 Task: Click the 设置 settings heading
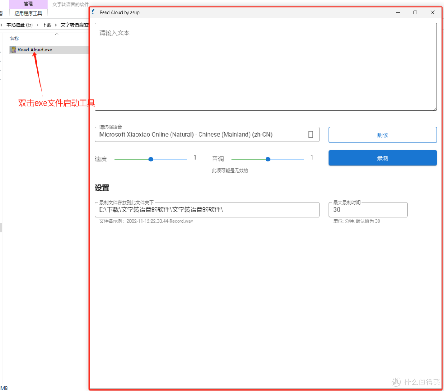point(102,188)
